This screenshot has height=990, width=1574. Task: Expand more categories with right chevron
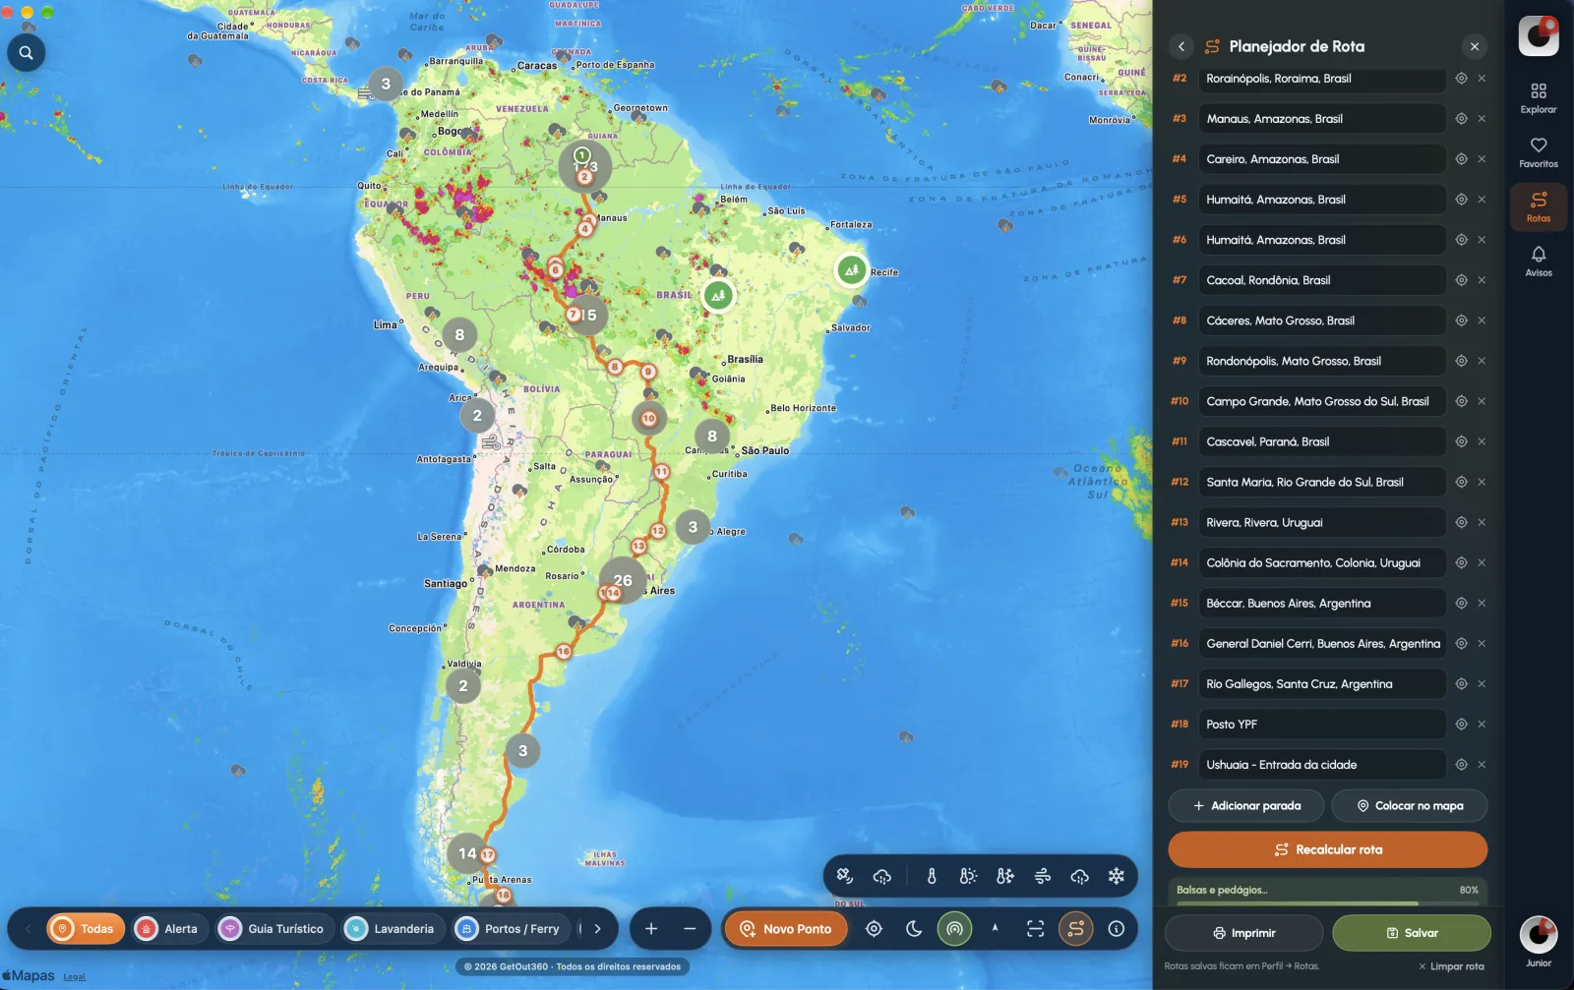pos(597,929)
